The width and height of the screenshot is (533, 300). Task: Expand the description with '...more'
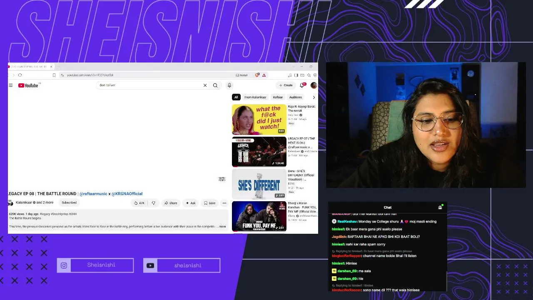[221, 227]
